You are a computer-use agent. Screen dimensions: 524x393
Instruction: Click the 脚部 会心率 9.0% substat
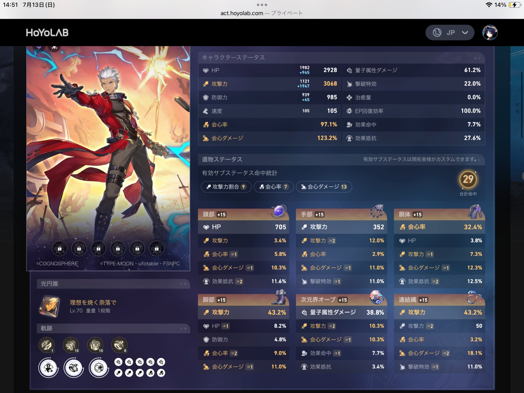click(x=244, y=353)
